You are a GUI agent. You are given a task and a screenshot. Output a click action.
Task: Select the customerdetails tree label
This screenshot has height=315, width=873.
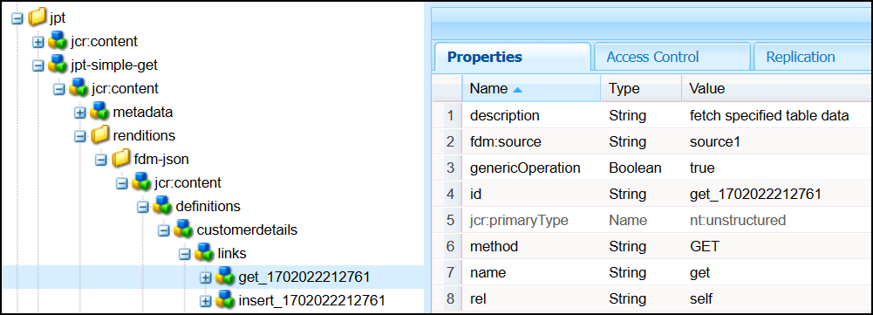(x=247, y=229)
